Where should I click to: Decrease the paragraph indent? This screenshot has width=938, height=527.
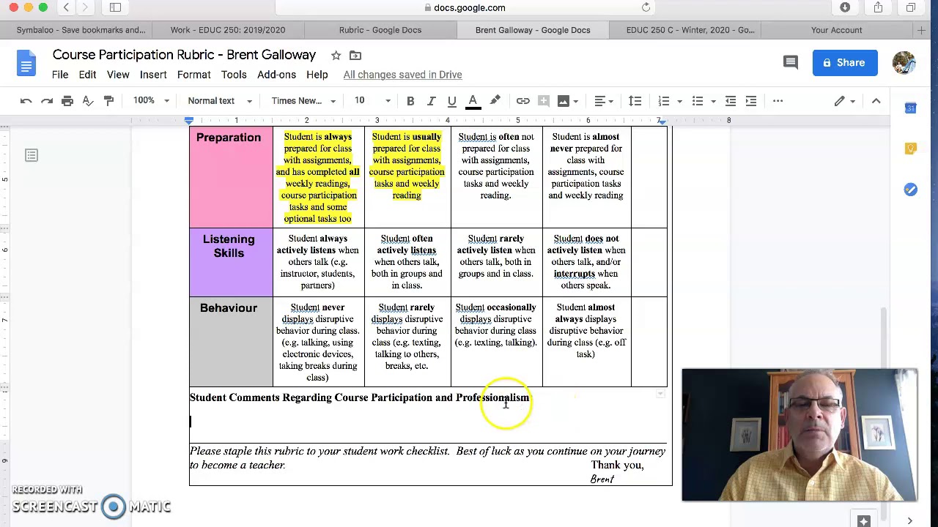[x=731, y=101]
